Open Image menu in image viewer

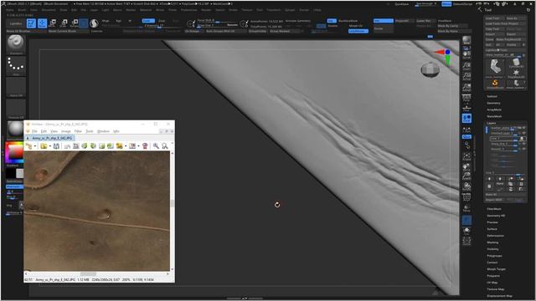[65, 131]
